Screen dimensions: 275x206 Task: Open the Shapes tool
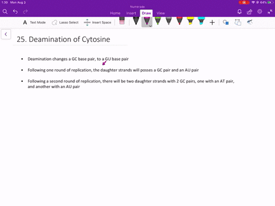(x=226, y=22)
